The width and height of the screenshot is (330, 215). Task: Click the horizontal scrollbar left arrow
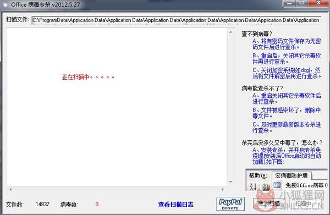[x=10, y=189]
